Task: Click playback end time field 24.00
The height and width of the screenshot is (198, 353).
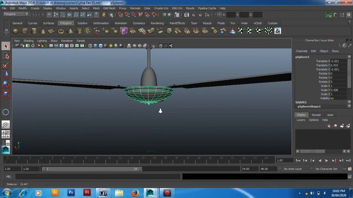Action: click(x=249, y=169)
